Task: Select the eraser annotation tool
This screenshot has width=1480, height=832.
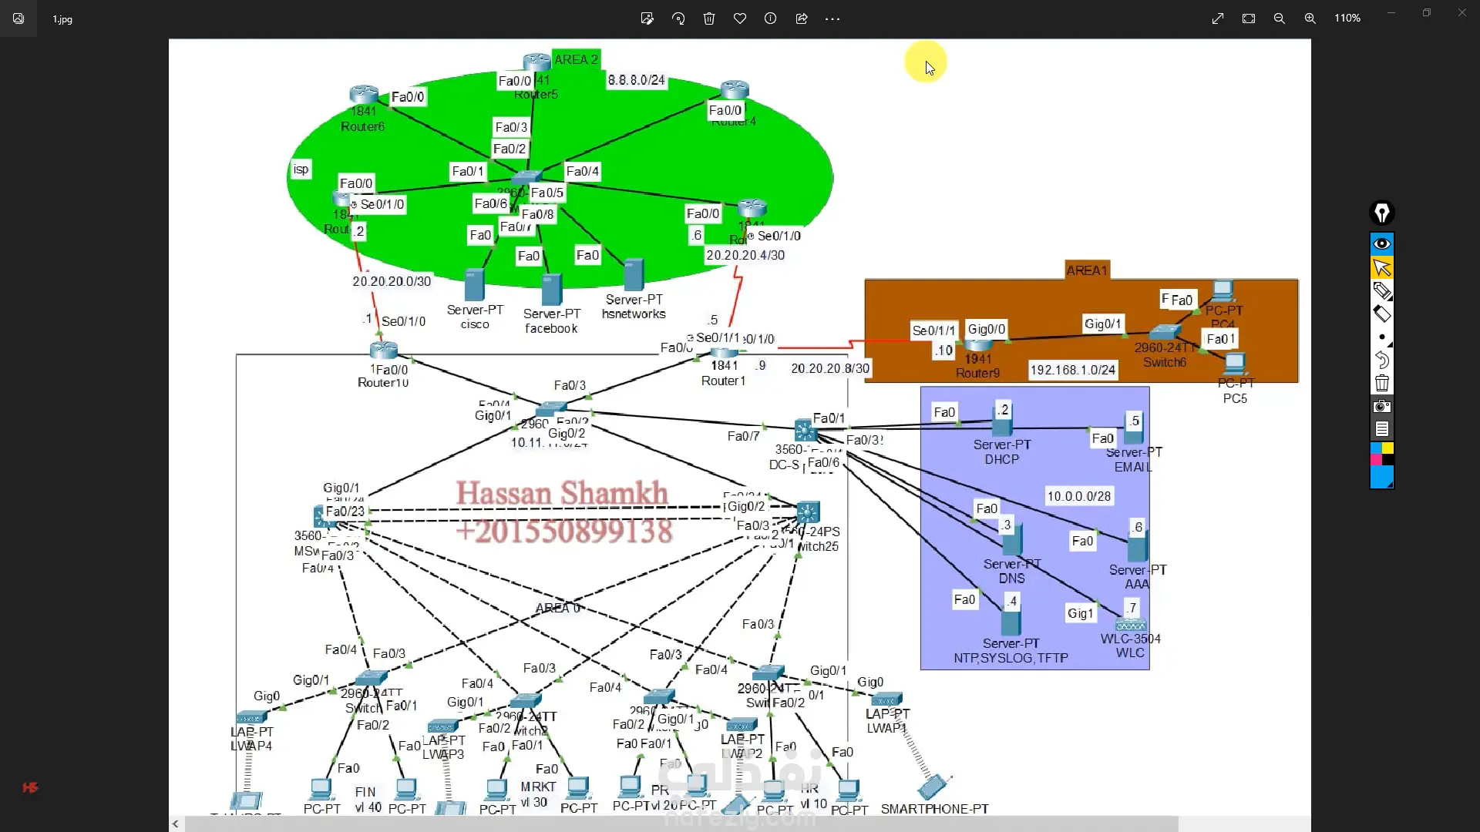Action: coord(1382,314)
